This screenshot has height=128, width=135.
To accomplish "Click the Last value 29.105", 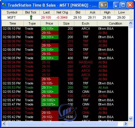I will coord(46,17).
